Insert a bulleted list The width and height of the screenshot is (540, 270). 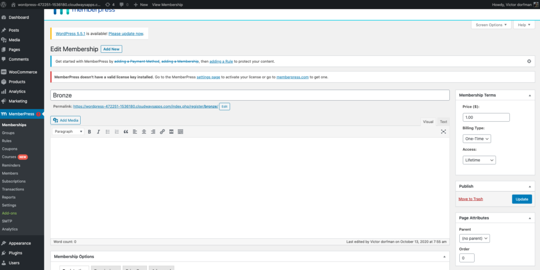pos(108,131)
